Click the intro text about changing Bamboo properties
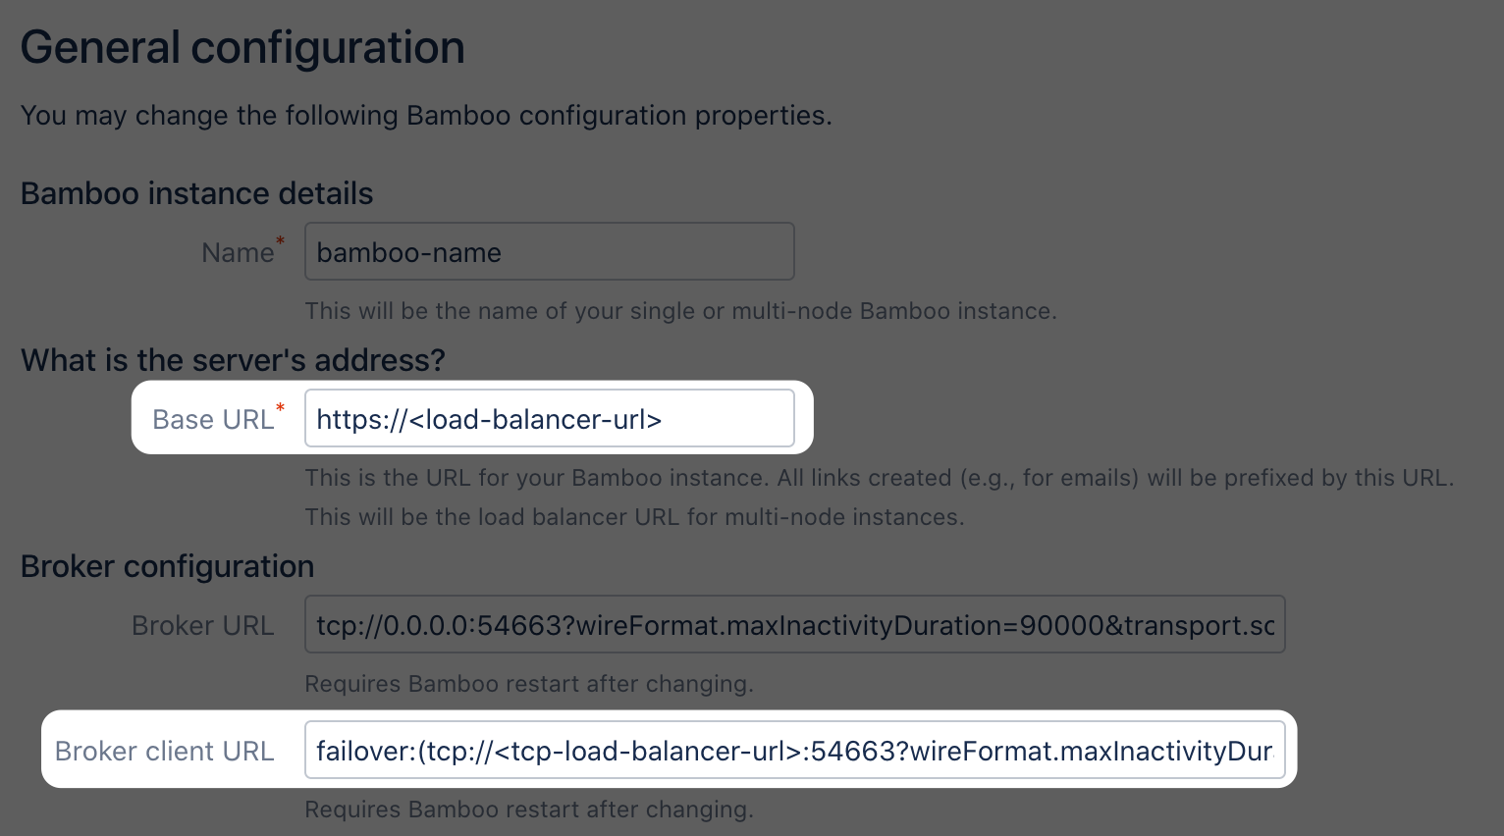The image size is (1504, 836). coord(426,116)
